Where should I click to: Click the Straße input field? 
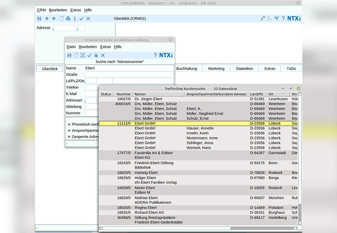click(129, 75)
